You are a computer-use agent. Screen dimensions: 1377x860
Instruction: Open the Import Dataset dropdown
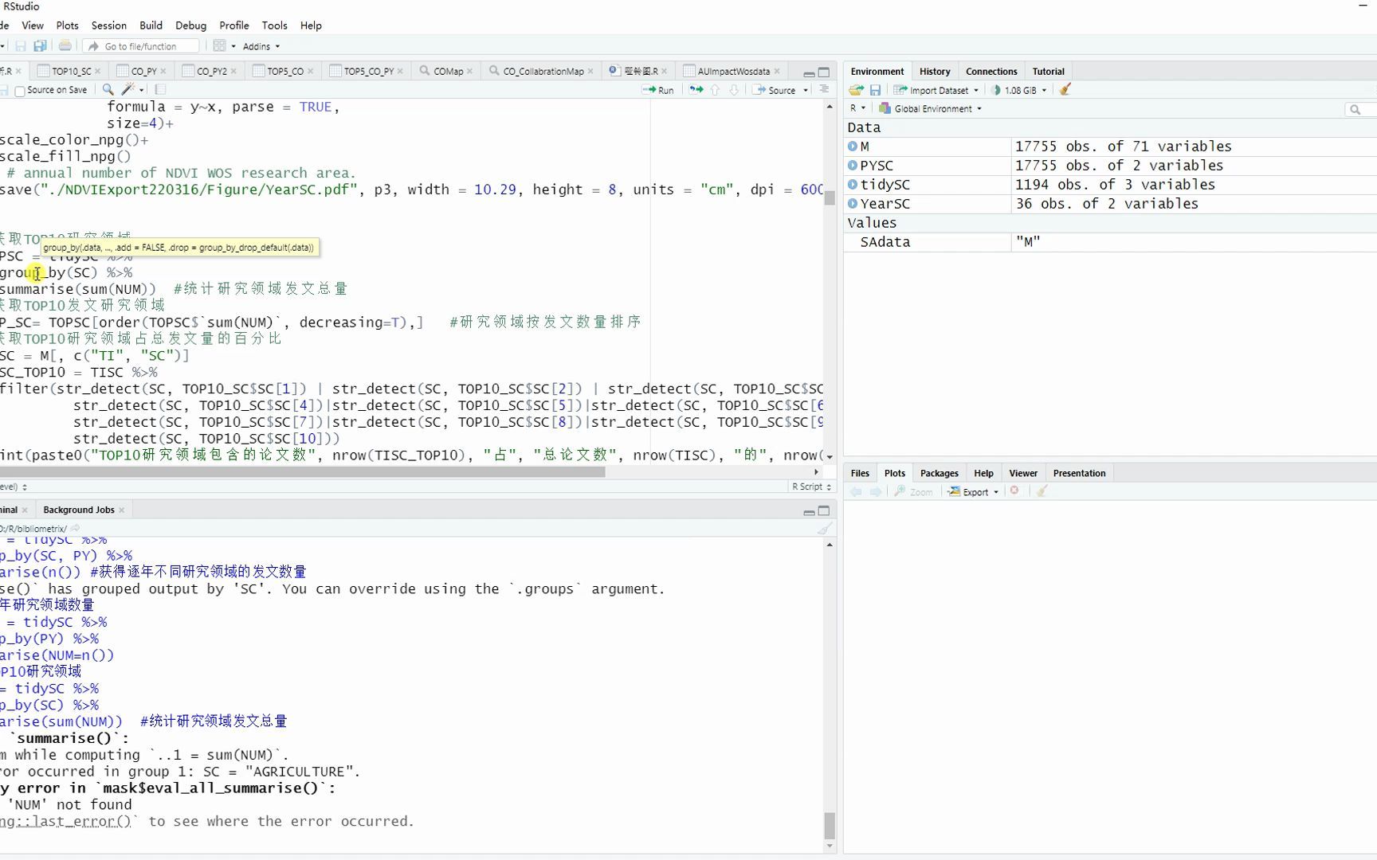pyautogui.click(x=936, y=90)
